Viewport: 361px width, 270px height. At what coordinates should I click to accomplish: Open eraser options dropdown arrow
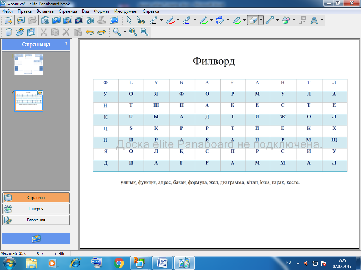[x=261, y=20]
